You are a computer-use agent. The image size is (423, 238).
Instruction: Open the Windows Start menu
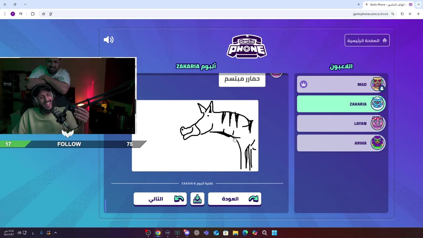(274, 233)
